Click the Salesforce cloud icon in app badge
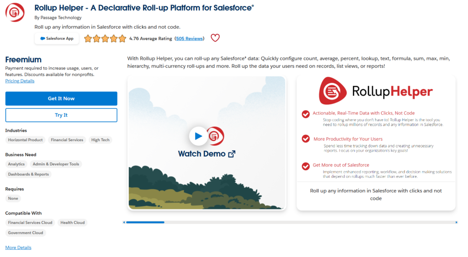The height and width of the screenshot is (257, 468). tap(43, 38)
